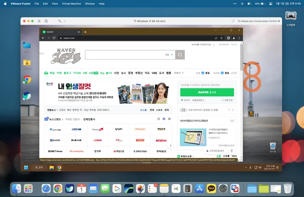This screenshot has height=197, width=304.
Task: Toggle Chrome side panel icon
Action: [x=228, y=38]
